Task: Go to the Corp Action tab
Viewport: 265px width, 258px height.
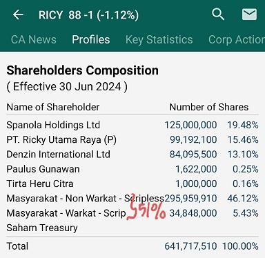Action: pos(237,39)
